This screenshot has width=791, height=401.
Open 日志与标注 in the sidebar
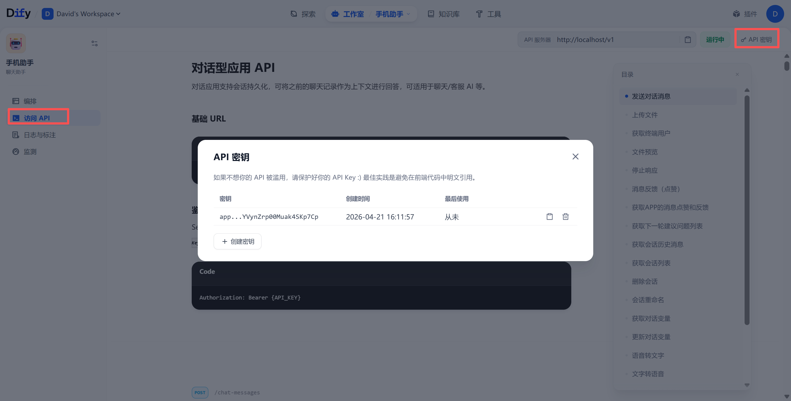39,135
